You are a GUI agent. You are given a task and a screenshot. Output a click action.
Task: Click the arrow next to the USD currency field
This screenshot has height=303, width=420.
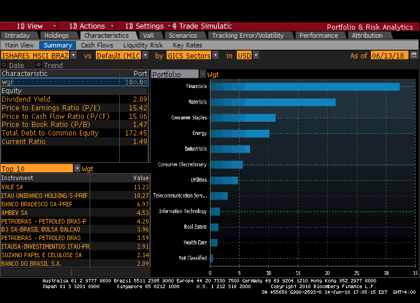pos(256,55)
